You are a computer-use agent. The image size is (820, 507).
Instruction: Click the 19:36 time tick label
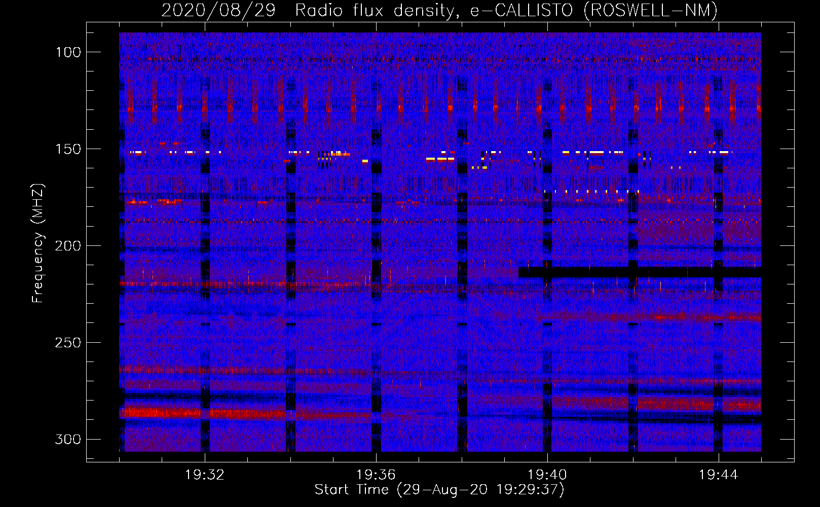coord(376,475)
